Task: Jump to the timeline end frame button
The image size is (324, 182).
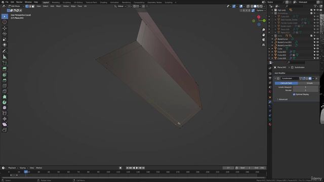Action: coord(143,168)
